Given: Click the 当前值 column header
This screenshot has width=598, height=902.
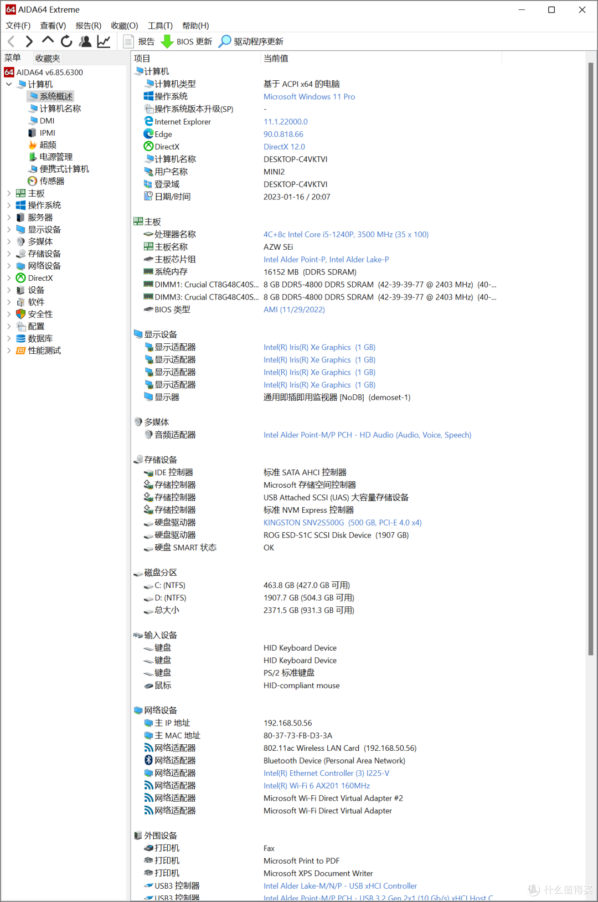Looking at the screenshot, I should pos(381,58).
